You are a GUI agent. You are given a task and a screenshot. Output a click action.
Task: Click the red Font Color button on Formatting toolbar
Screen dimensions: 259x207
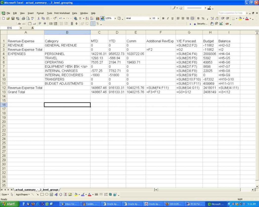click(247, 18)
